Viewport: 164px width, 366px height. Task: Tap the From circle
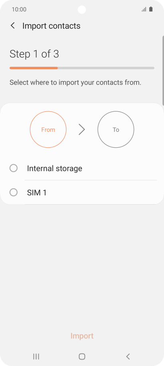[x=48, y=130]
